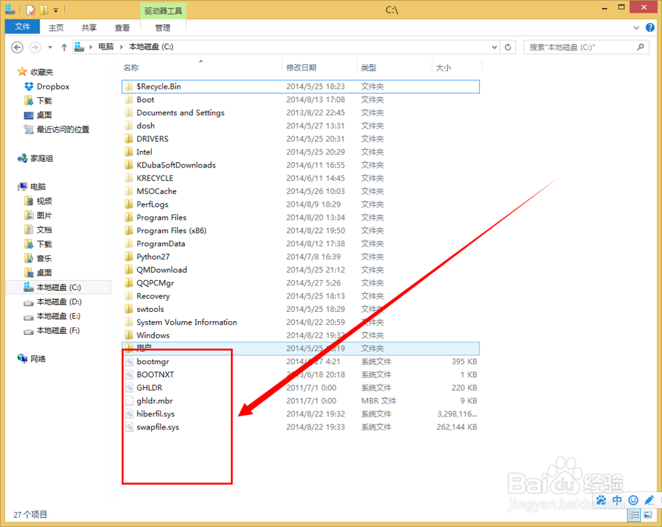This screenshot has width=662, height=527.
Task: Select the handwriting pen tool in IME bar
Action: 649,499
